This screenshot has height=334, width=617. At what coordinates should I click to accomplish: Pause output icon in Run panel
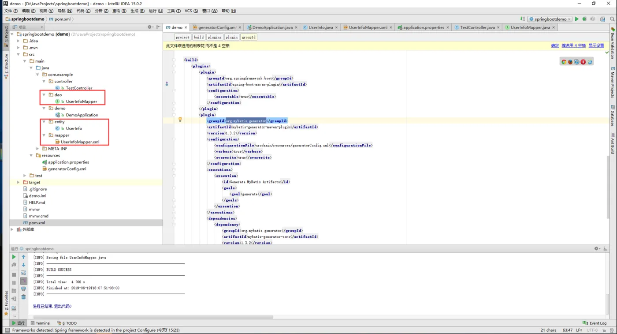coord(14,283)
